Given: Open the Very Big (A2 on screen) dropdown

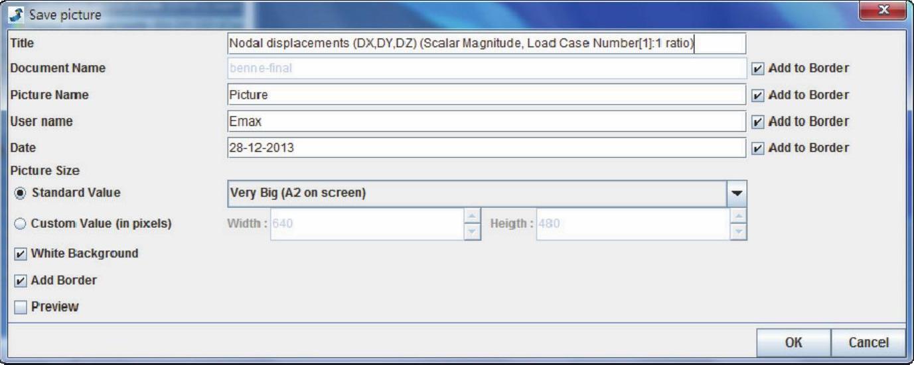Looking at the screenshot, I should [x=477, y=193].
